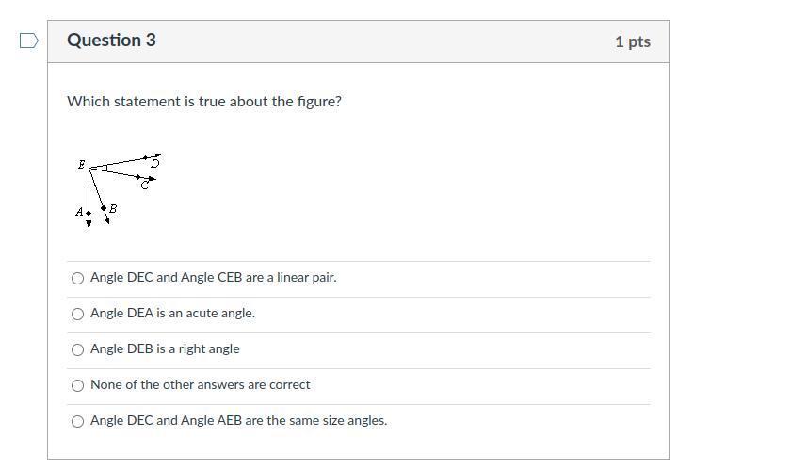The image size is (790, 470).
Task: Click the '1 pts' point value label
Action: [632, 41]
